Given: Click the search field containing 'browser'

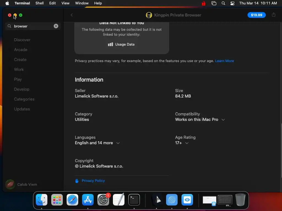Looking at the screenshot, I should (x=33, y=26).
